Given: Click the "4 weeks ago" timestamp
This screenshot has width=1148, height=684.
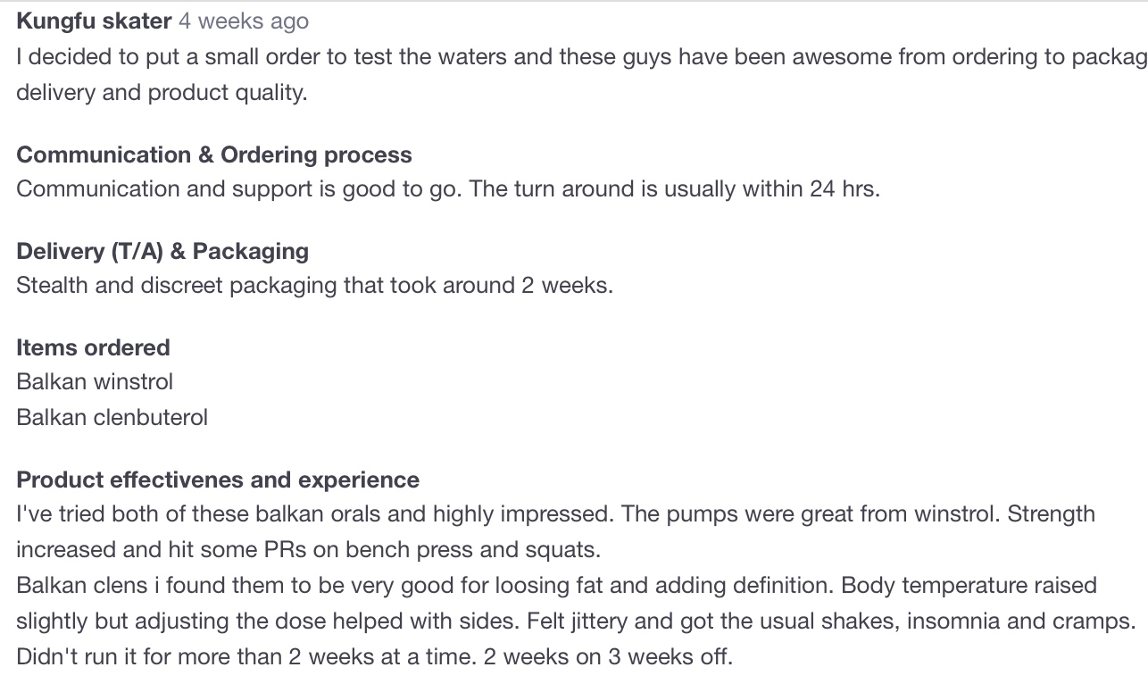Looking at the screenshot, I should point(243,21).
